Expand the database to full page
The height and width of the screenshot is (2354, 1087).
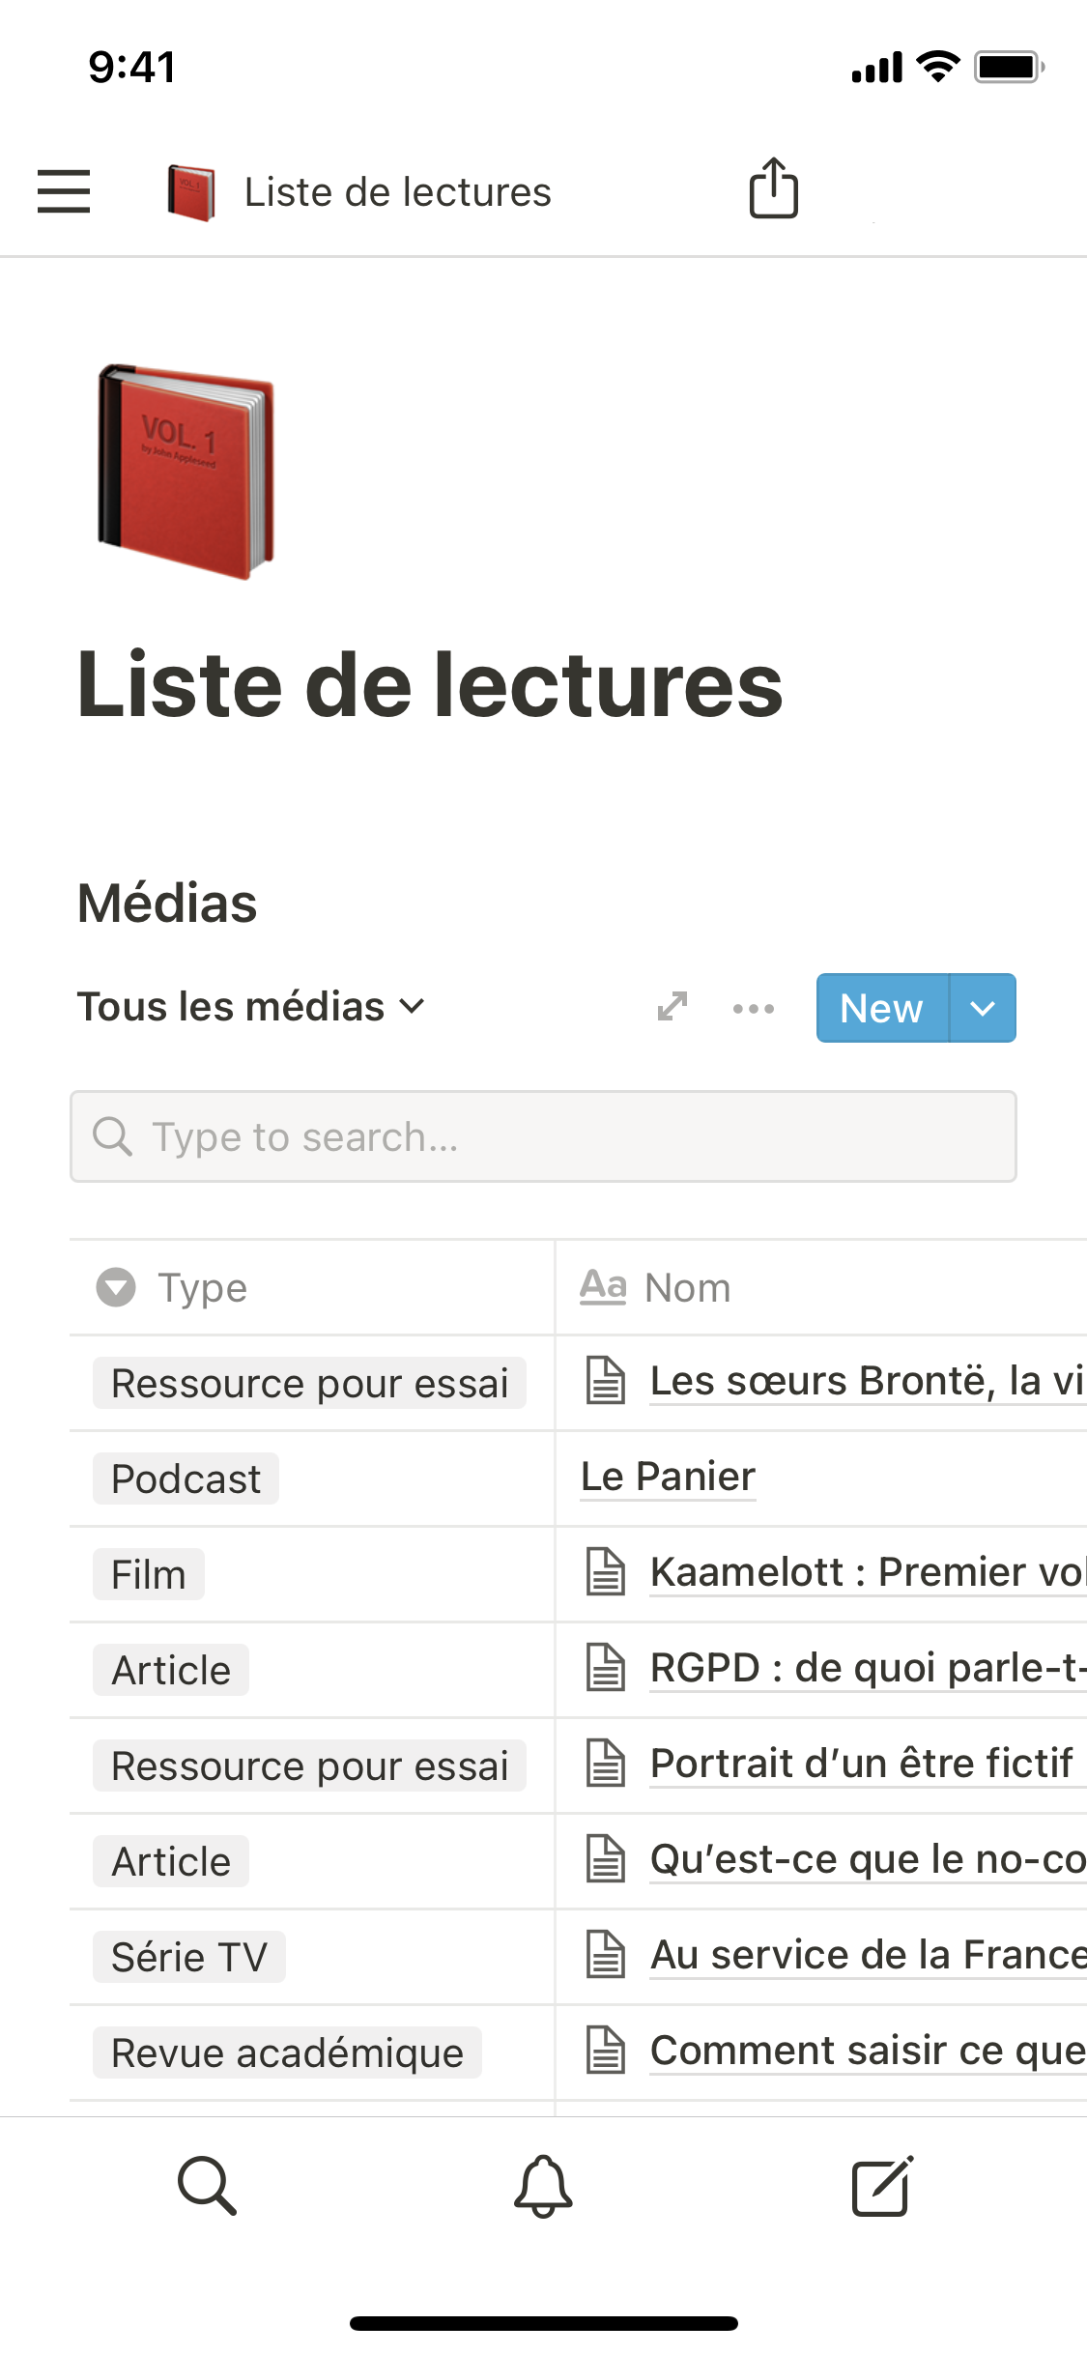[672, 1007]
